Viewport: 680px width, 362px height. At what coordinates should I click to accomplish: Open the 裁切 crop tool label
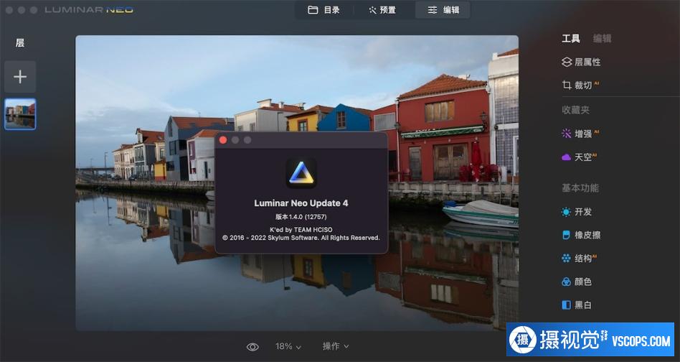point(583,85)
